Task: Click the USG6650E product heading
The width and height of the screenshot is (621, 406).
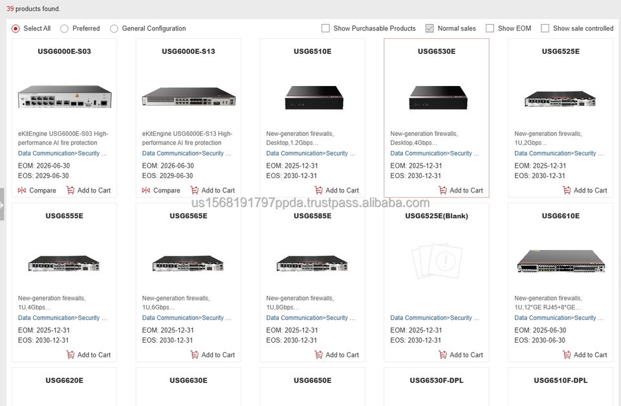Action: click(x=312, y=380)
